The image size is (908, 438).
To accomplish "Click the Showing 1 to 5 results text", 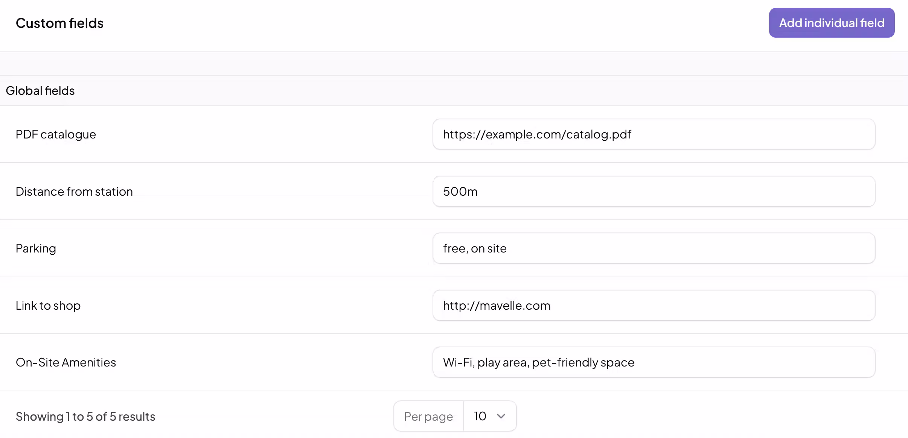I will pyautogui.click(x=85, y=417).
